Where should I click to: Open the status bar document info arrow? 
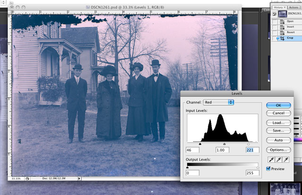pyautogui.click(x=79, y=179)
